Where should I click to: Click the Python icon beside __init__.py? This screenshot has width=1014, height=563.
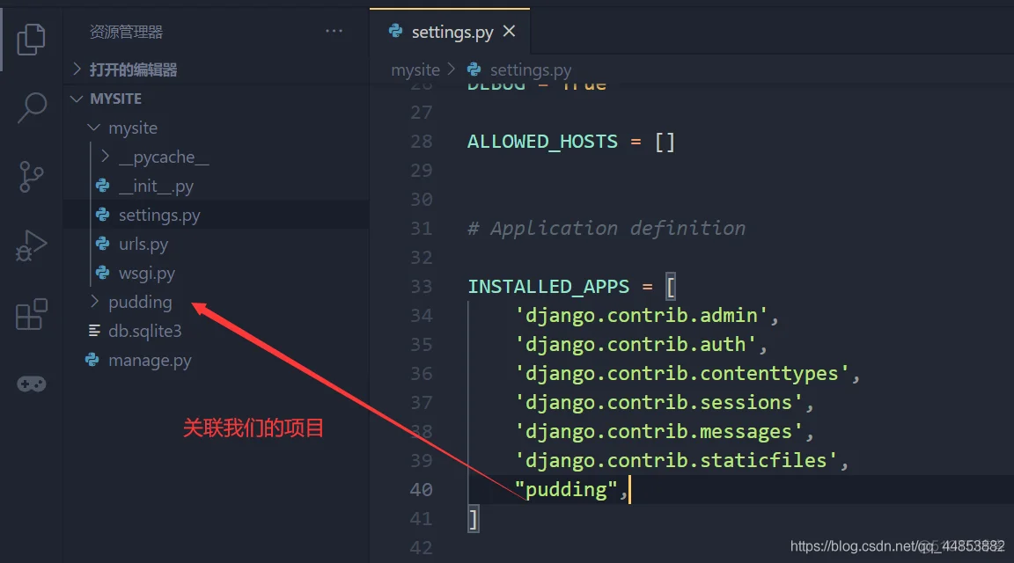(102, 186)
